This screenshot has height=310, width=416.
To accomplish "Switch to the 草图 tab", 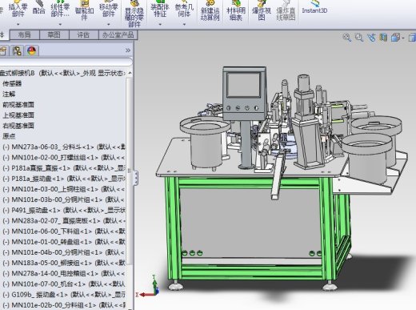I will coord(54,35).
